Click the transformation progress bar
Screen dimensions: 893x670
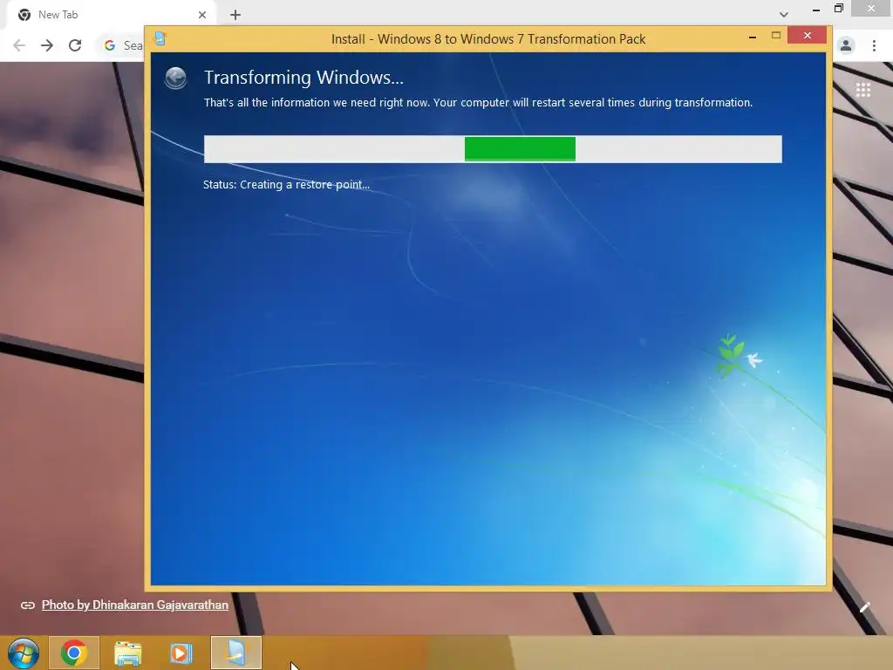(x=493, y=149)
